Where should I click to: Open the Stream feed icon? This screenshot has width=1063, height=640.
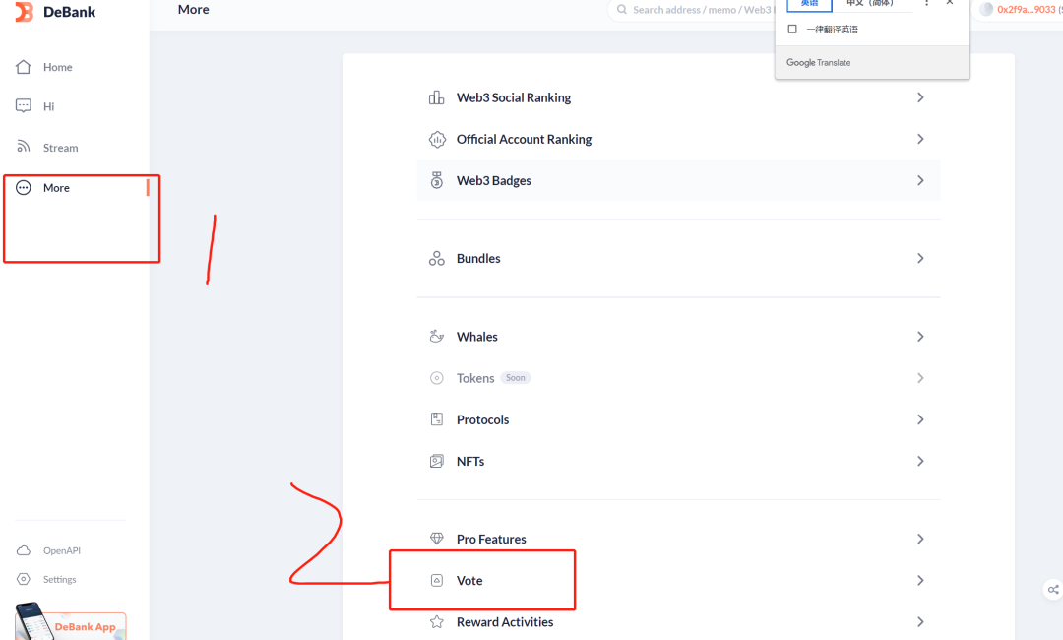24,148
